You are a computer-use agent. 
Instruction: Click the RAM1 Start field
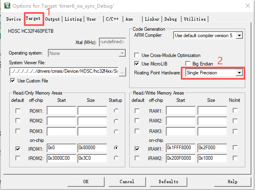coord(181,110)
